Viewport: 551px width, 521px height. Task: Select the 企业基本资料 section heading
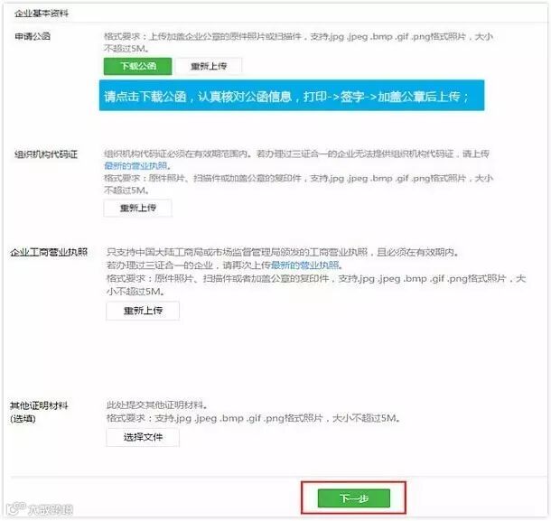pyautogui.click(x=42, y=14)
